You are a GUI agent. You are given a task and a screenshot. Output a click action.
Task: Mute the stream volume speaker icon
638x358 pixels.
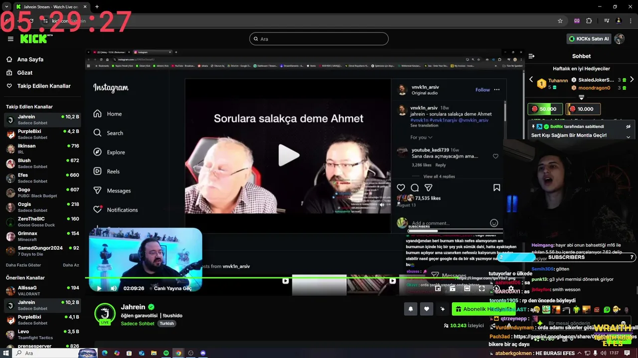coord(114,288)
